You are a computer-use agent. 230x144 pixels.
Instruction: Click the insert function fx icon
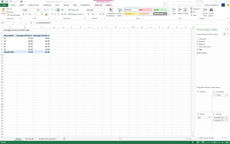31,23
